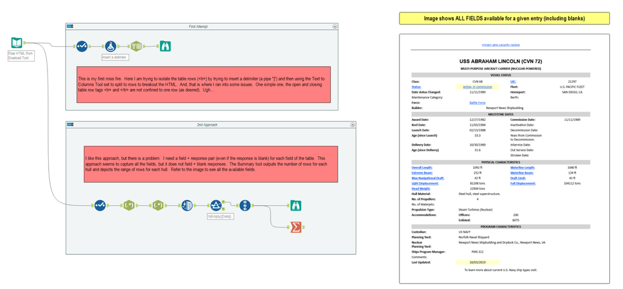Click the Dead Weight: link

point(420,189)
